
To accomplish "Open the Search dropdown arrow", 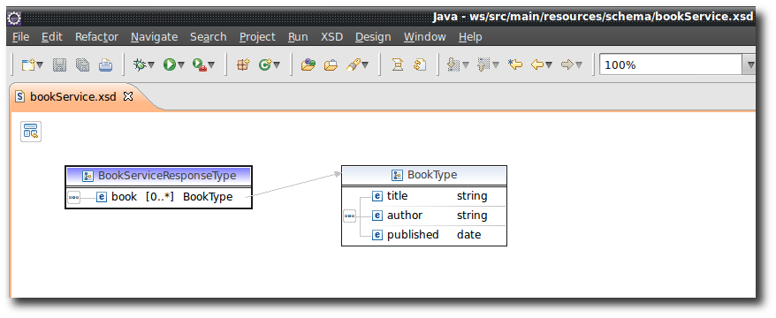I will [365, 65].
